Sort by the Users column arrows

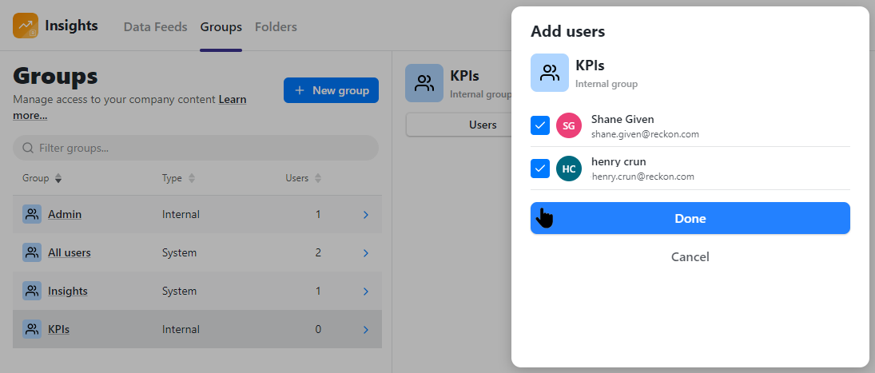(318, 178)
